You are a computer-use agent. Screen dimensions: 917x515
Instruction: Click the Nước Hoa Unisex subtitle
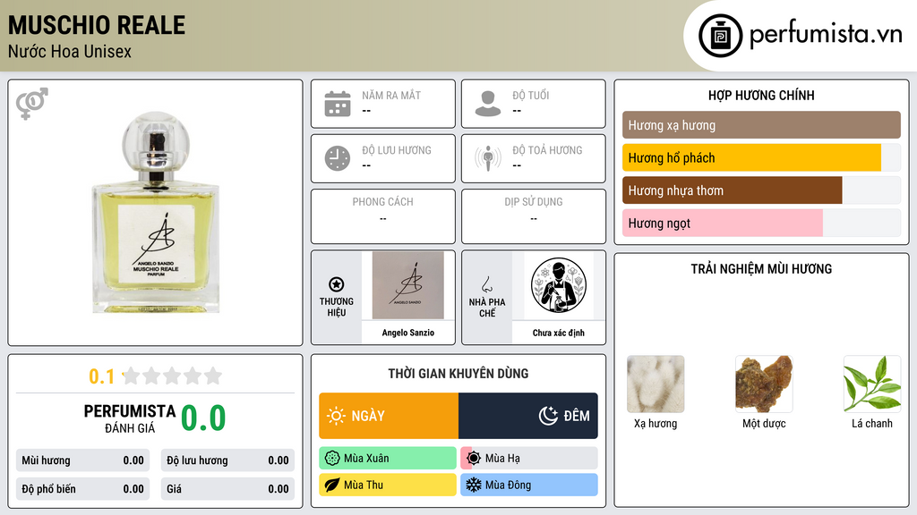[70, 51]
